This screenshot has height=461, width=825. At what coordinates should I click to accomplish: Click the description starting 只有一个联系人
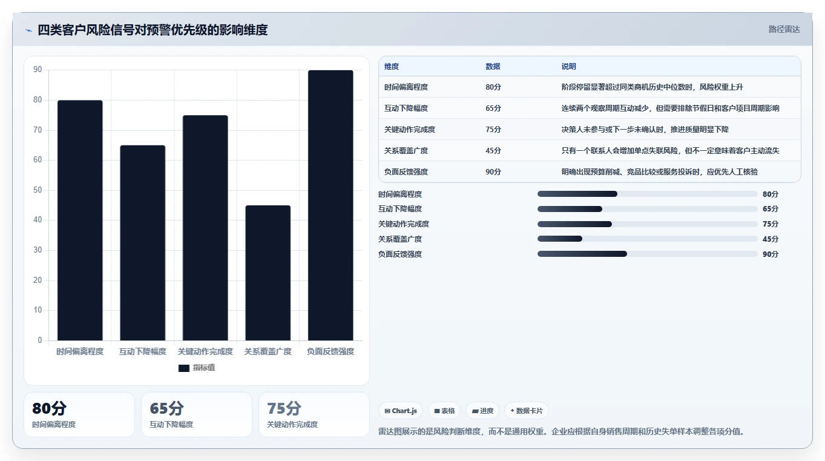pyautogui.click(x=671, y=151)
